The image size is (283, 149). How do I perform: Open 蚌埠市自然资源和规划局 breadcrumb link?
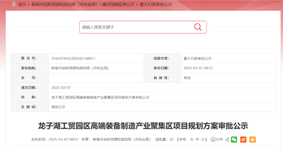(64, 4)
